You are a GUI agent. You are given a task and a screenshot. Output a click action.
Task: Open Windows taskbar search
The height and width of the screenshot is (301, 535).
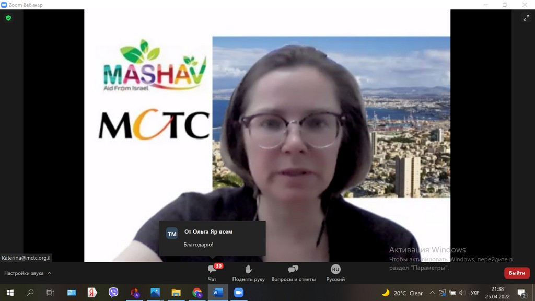pyautogui.click(x=30, y=293)
